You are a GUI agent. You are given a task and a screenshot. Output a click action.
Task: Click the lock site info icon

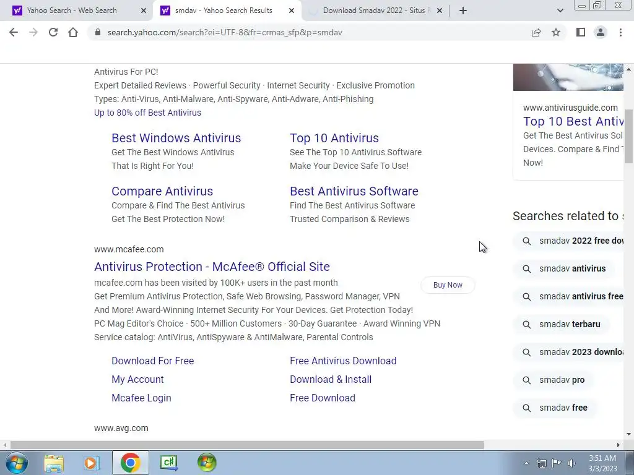click(97, 32)
